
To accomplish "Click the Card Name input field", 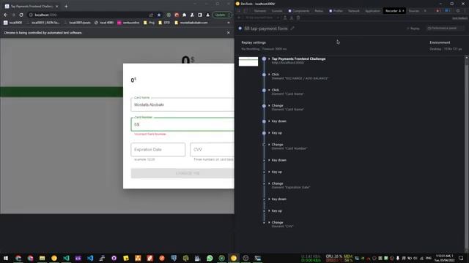I will pos(182,104).
